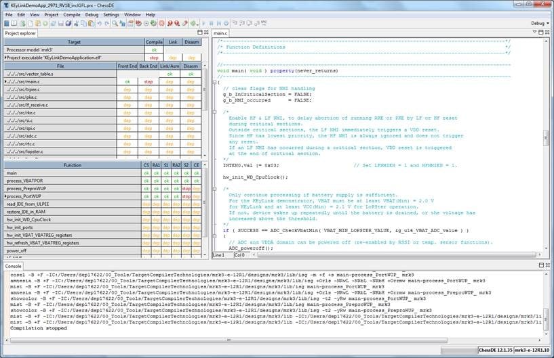Click the magnifier Find icon in toolbar
554x358 pixels.
click(x=115, y=23)
